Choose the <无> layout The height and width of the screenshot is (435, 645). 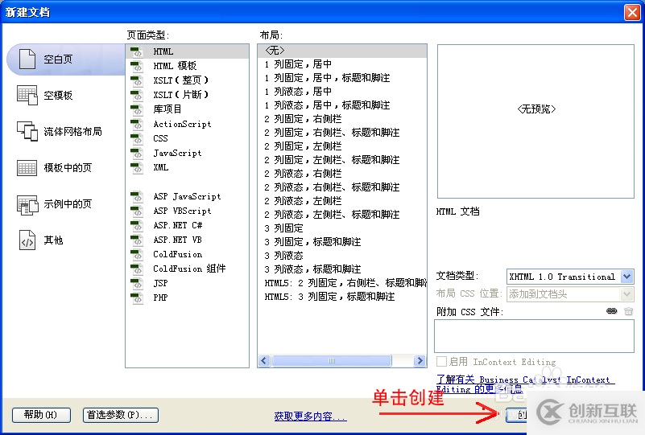342,51
